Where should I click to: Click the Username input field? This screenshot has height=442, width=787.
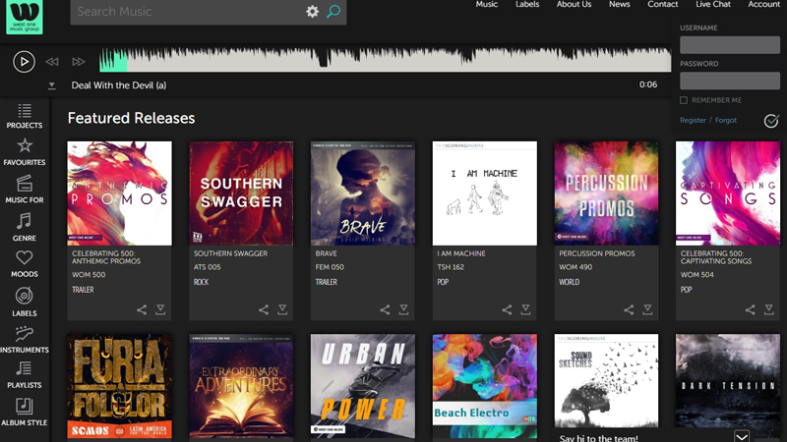pos(730,44)
